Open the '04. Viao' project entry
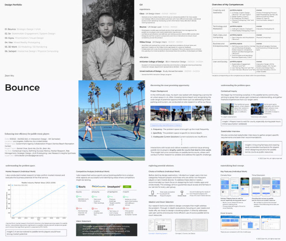Screen dimensions: 286x241 click(22, 42)
